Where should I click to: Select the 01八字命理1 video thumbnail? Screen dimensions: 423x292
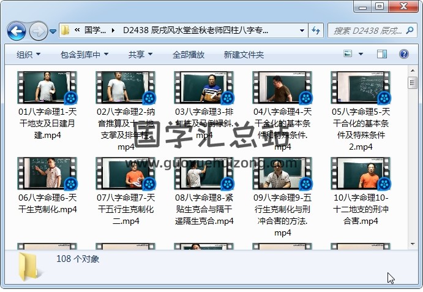pyautogui.click(x=47, y=86)
